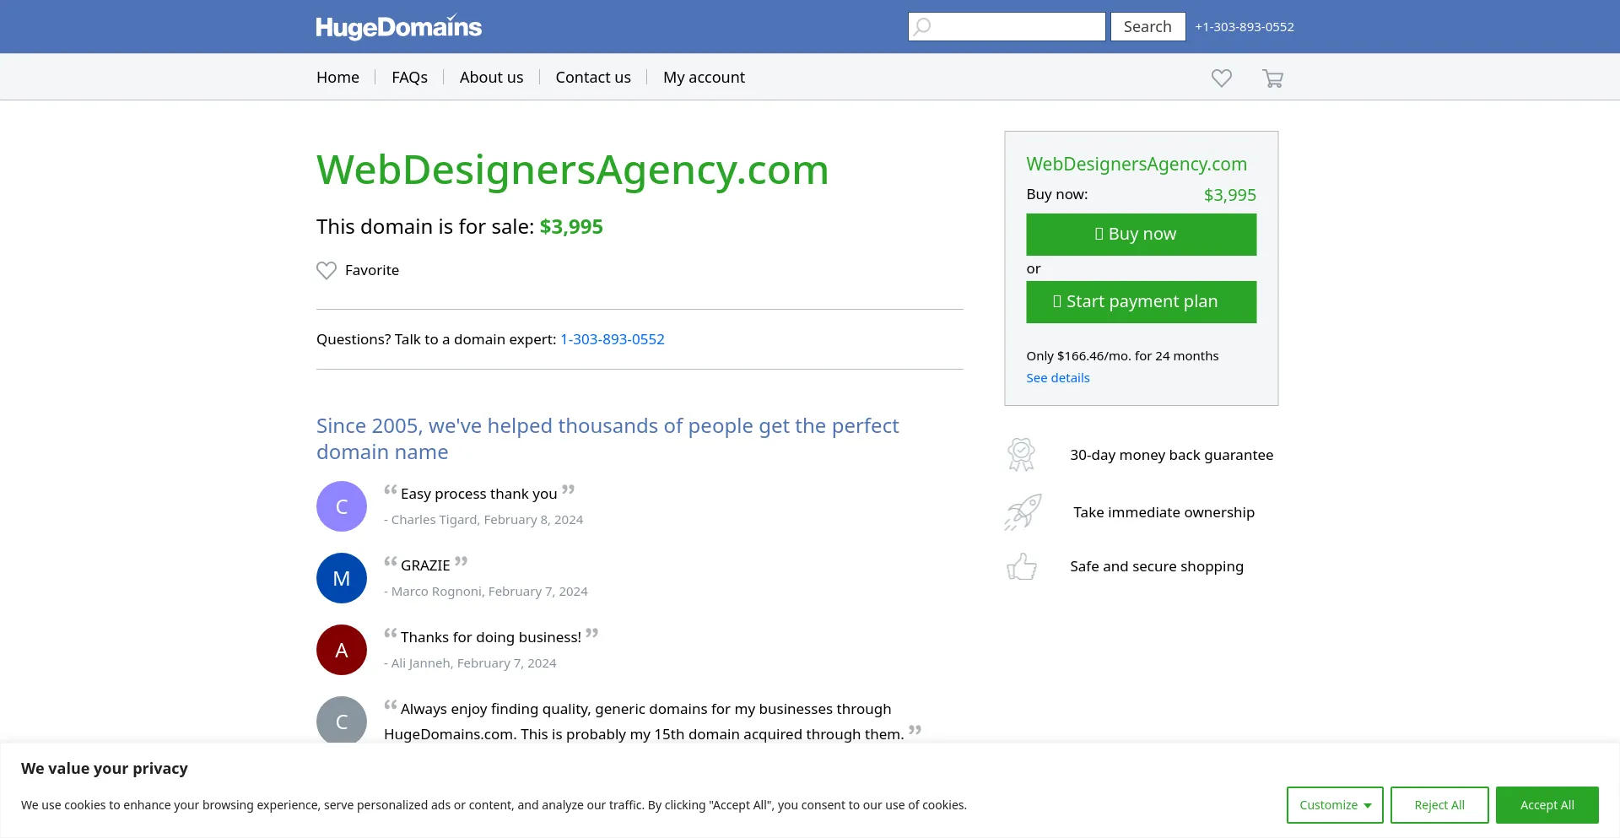The image size is (1620, 838).
Task: Open the shopping cart icon
Action: [1272, 78]
